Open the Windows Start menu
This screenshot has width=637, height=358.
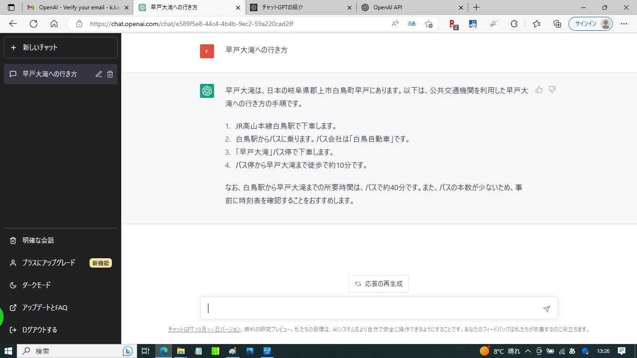click(x=8, y=351)
